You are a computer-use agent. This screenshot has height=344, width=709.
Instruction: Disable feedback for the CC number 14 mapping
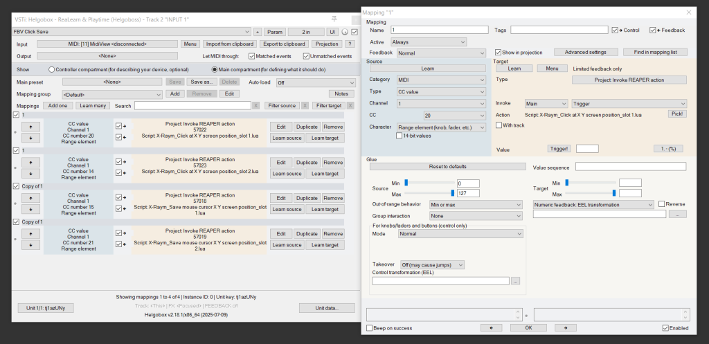[118, 172]
